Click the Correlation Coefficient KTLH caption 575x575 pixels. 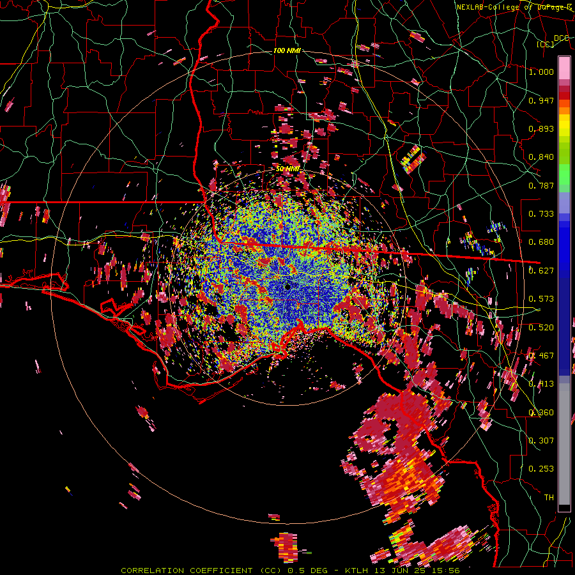click(x=290, y=571)
